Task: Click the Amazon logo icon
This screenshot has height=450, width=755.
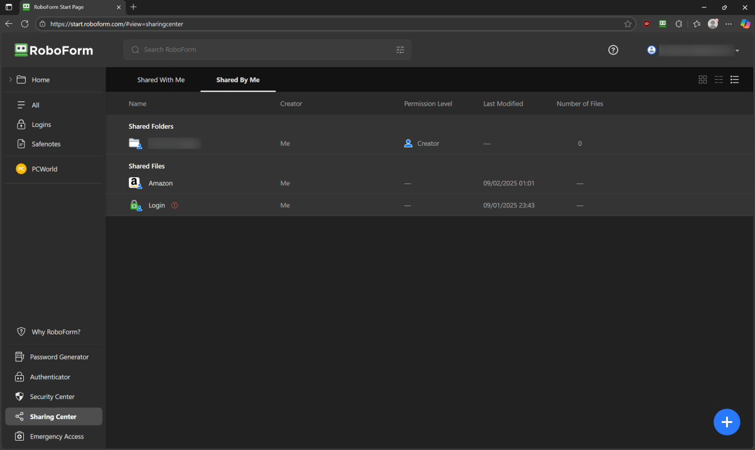Action: click(135, 183)
